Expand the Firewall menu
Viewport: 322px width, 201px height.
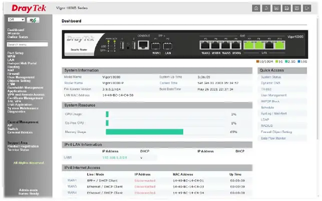14,73
